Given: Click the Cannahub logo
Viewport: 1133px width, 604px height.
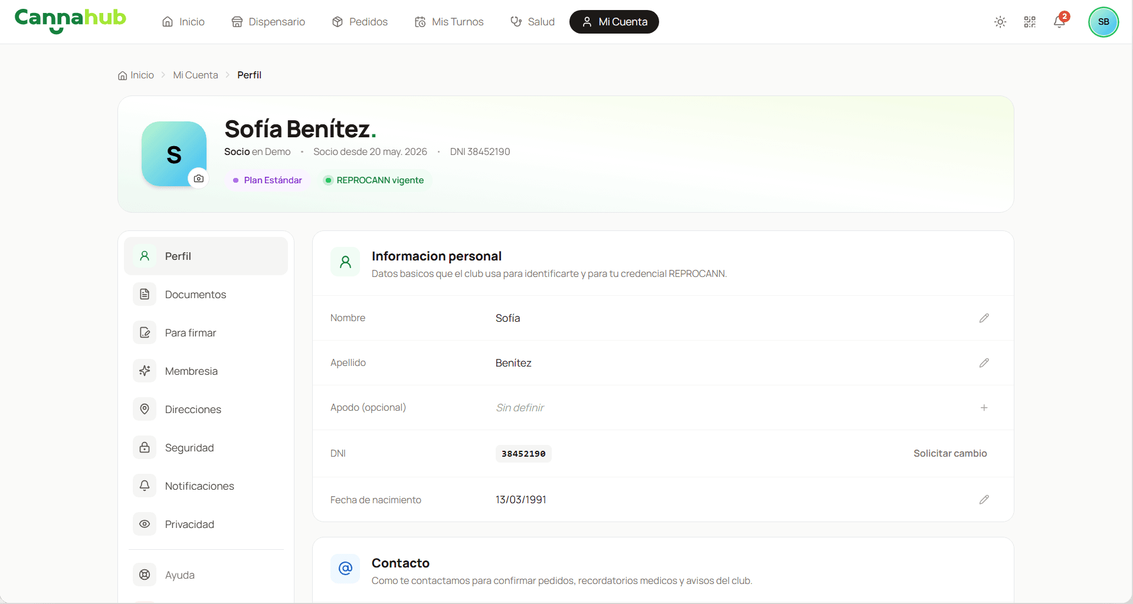Looking at the screenshot, I should (x=70, y=21).
